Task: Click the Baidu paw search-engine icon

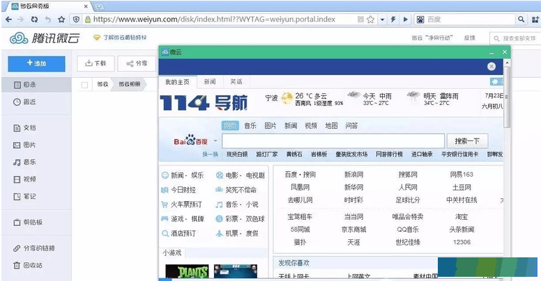Action: pos(420,19)
